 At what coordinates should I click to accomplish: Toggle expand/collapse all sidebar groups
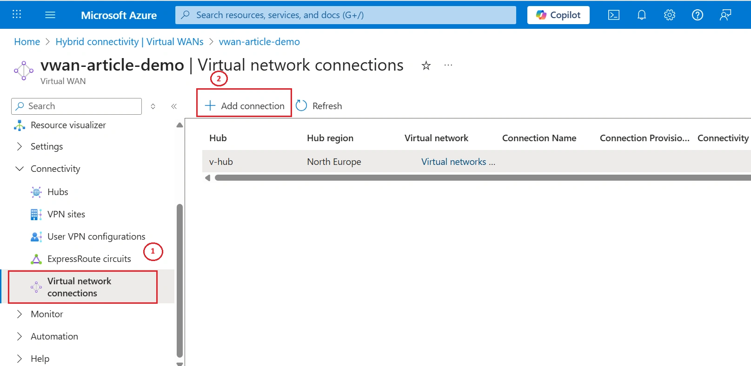[153, 106]
